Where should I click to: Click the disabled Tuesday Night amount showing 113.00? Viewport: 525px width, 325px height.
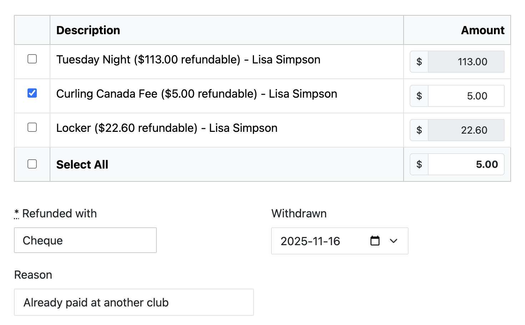[465, 61]
